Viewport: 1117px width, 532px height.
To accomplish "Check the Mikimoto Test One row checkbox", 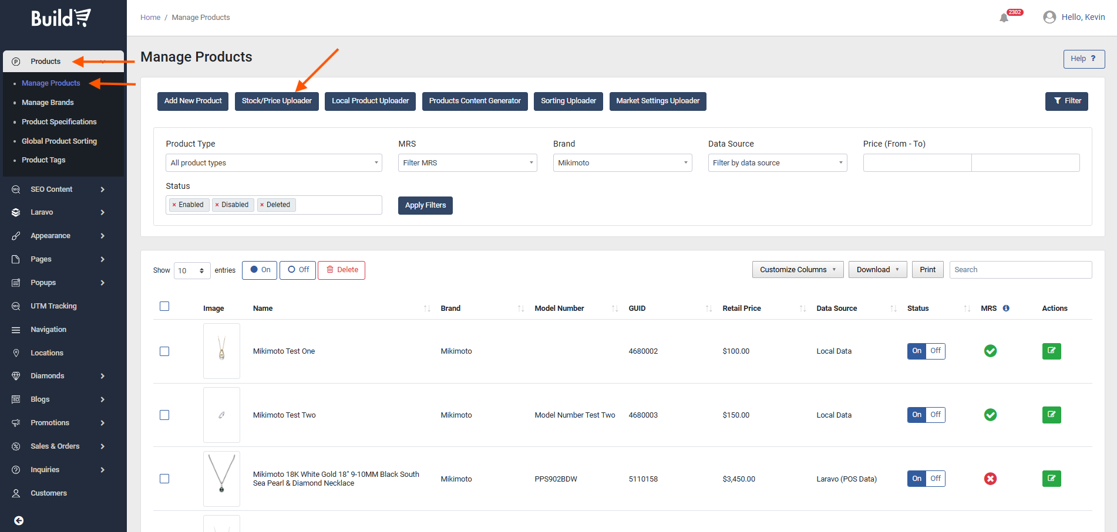I will (x=164, y=351).
